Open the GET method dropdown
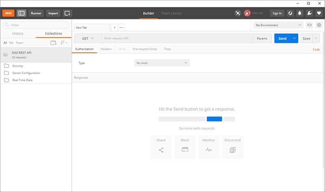 [x=87, y=38]
